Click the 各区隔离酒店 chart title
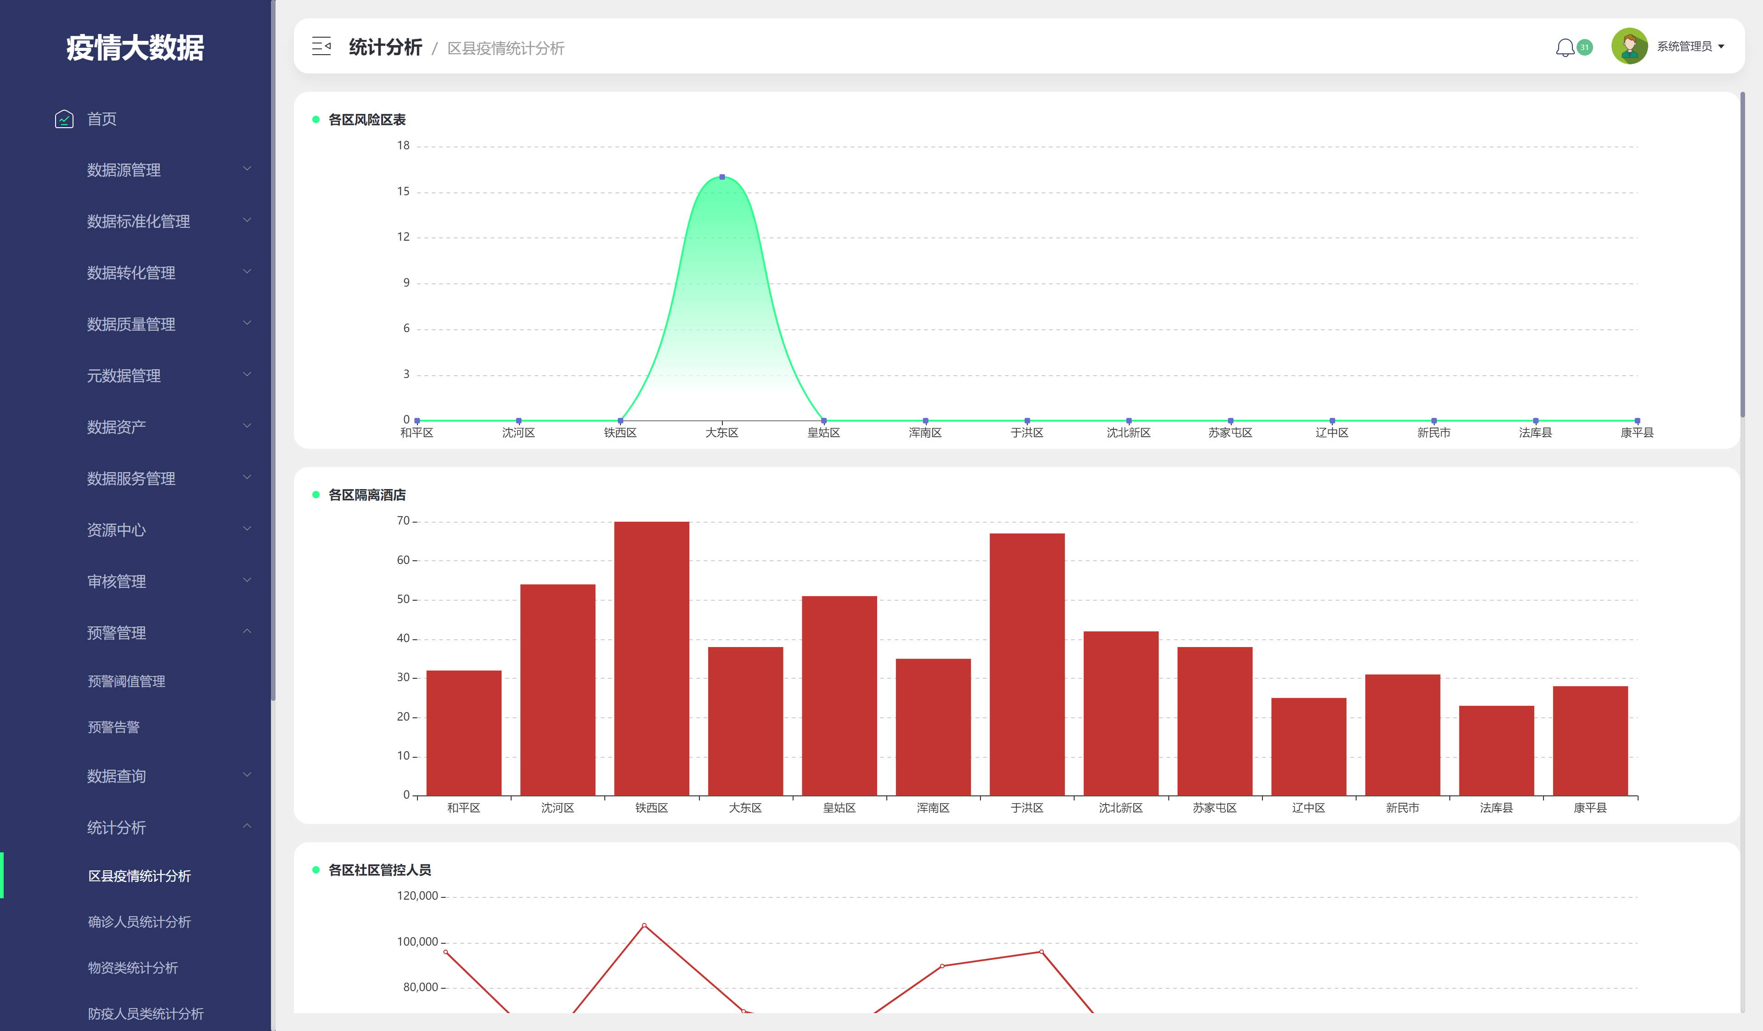Viewport: 1763px width, 1031px height. (366, 495)
